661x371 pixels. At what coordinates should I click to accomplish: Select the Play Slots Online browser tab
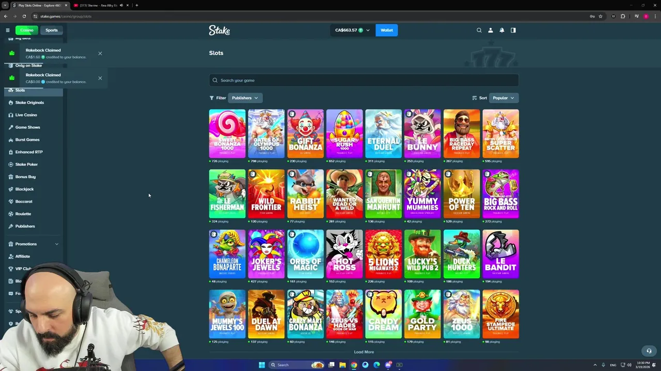tap(40, 5)
